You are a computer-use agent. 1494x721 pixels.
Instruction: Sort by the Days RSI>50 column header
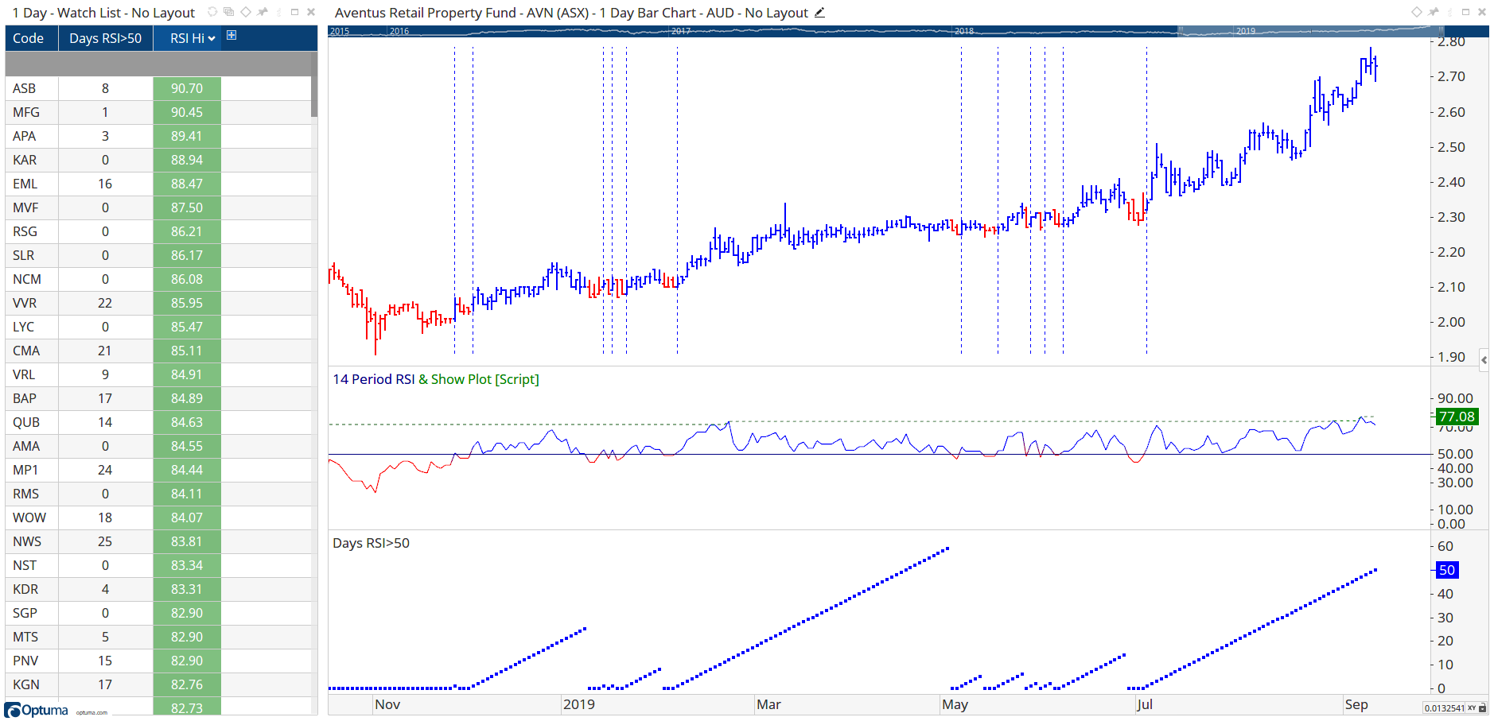(x=106, y=38)
